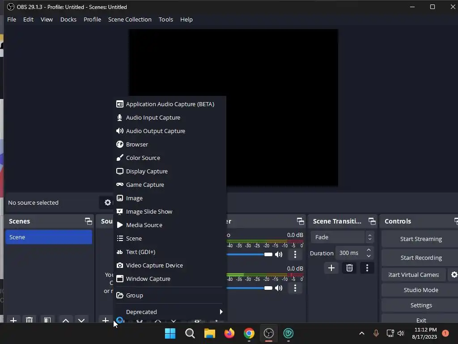Screen dimensions: 458x344
Task: Choose Media Source from menu
Action: pyautogui.click(x=170, y=225)
